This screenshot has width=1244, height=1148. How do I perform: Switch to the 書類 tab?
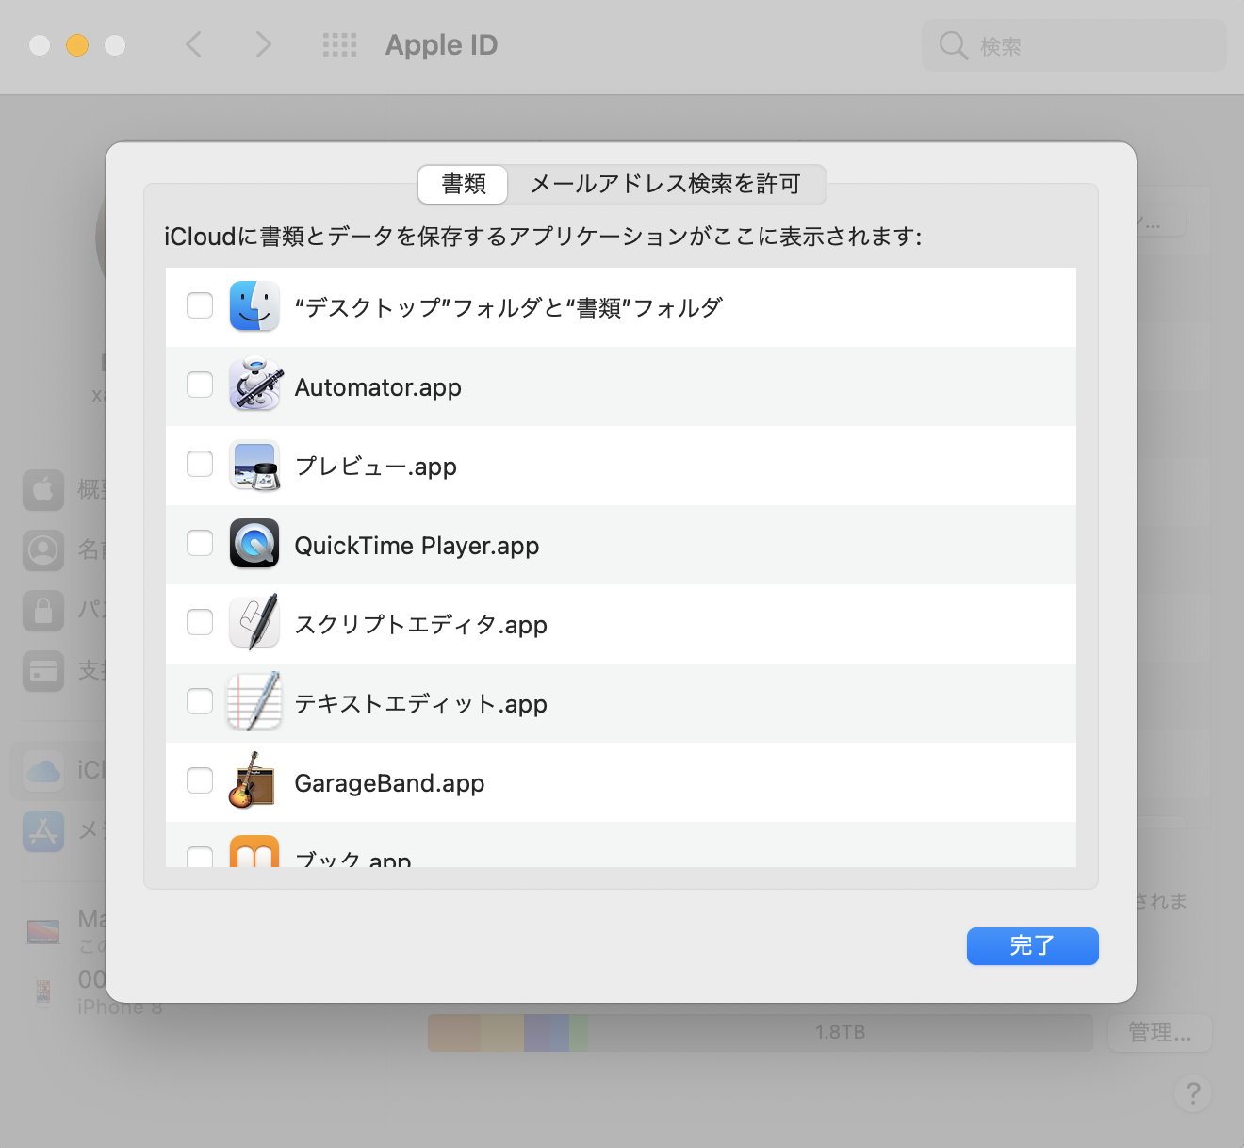(x=464, y=184)
